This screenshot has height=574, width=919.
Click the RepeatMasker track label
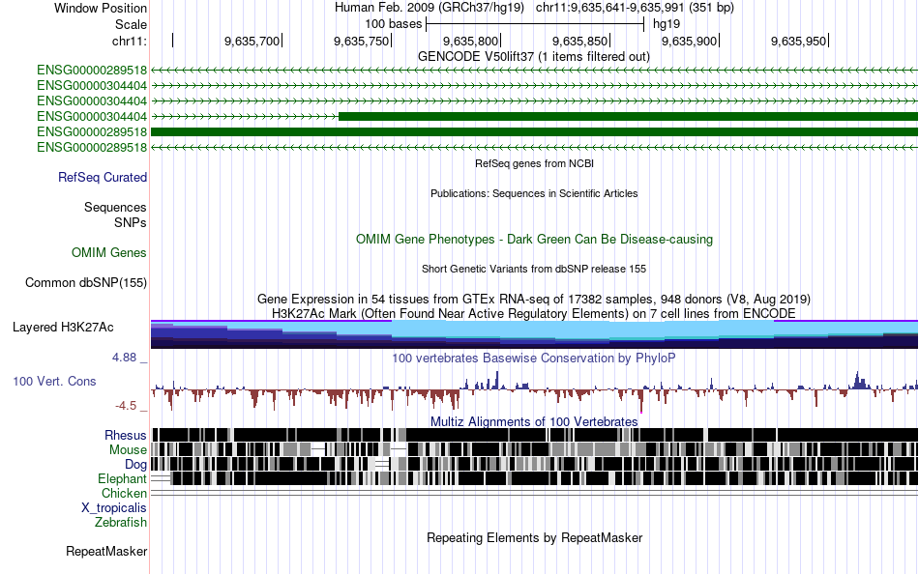[106, 551]
